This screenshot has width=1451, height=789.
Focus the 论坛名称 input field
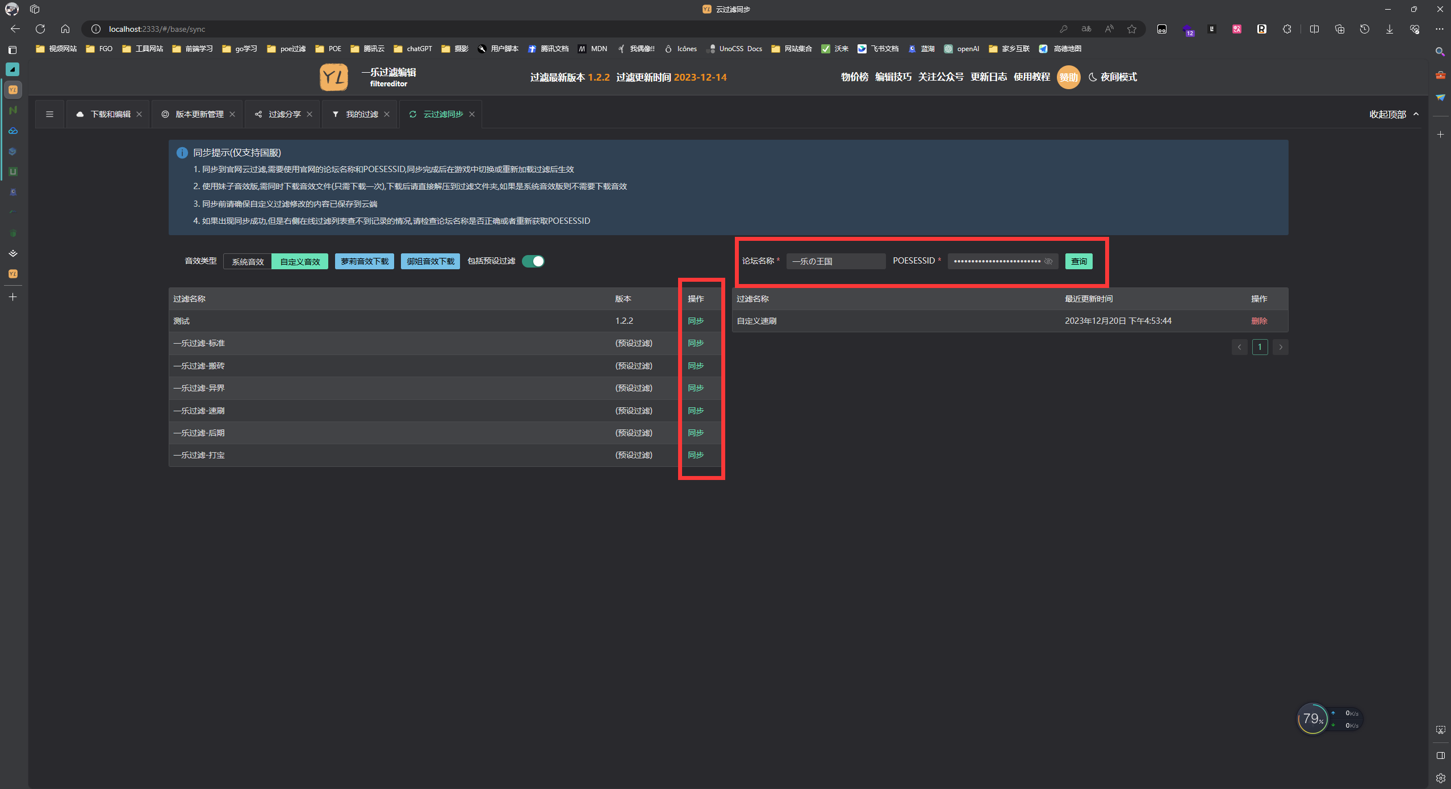(x=836, y=261)
